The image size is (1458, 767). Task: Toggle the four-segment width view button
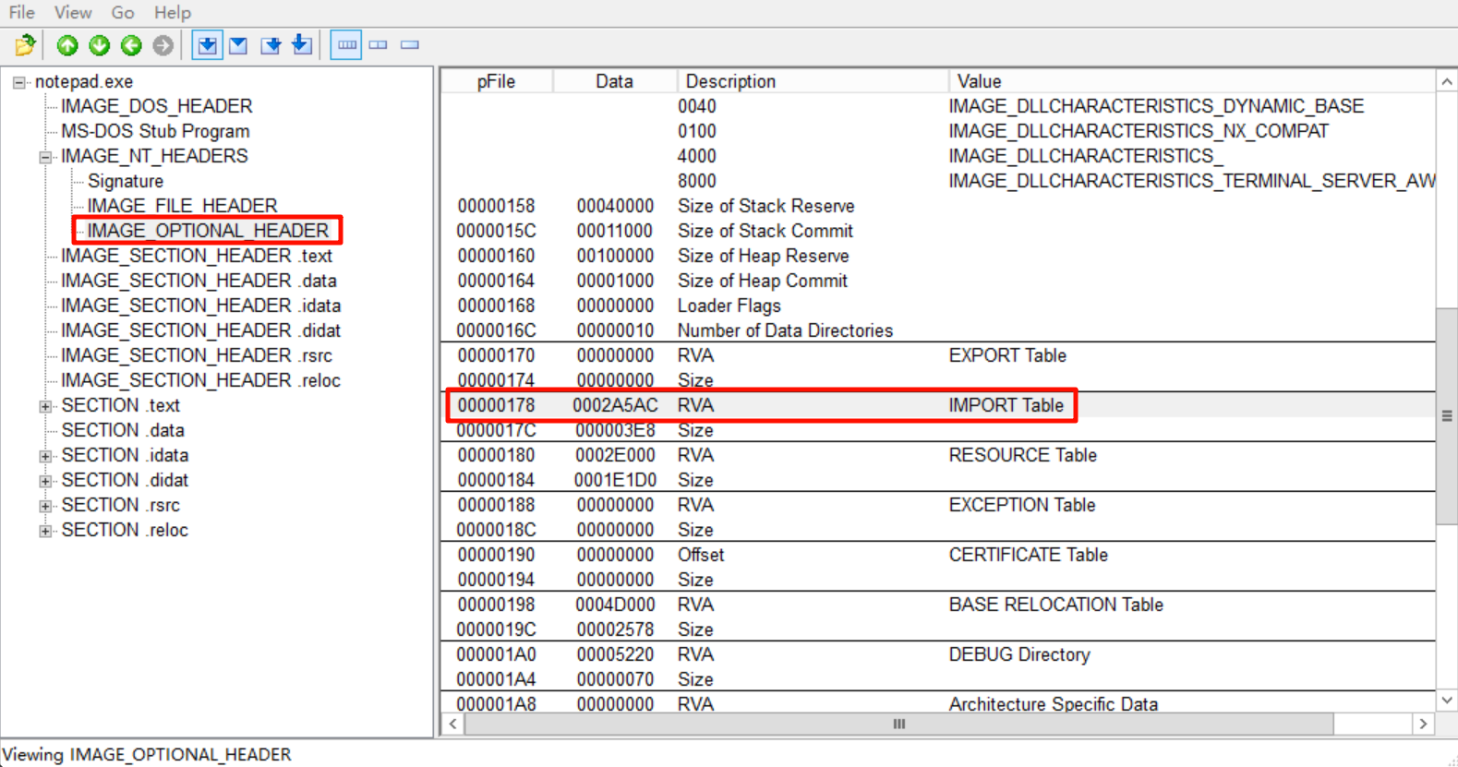(x=346, y=44)
